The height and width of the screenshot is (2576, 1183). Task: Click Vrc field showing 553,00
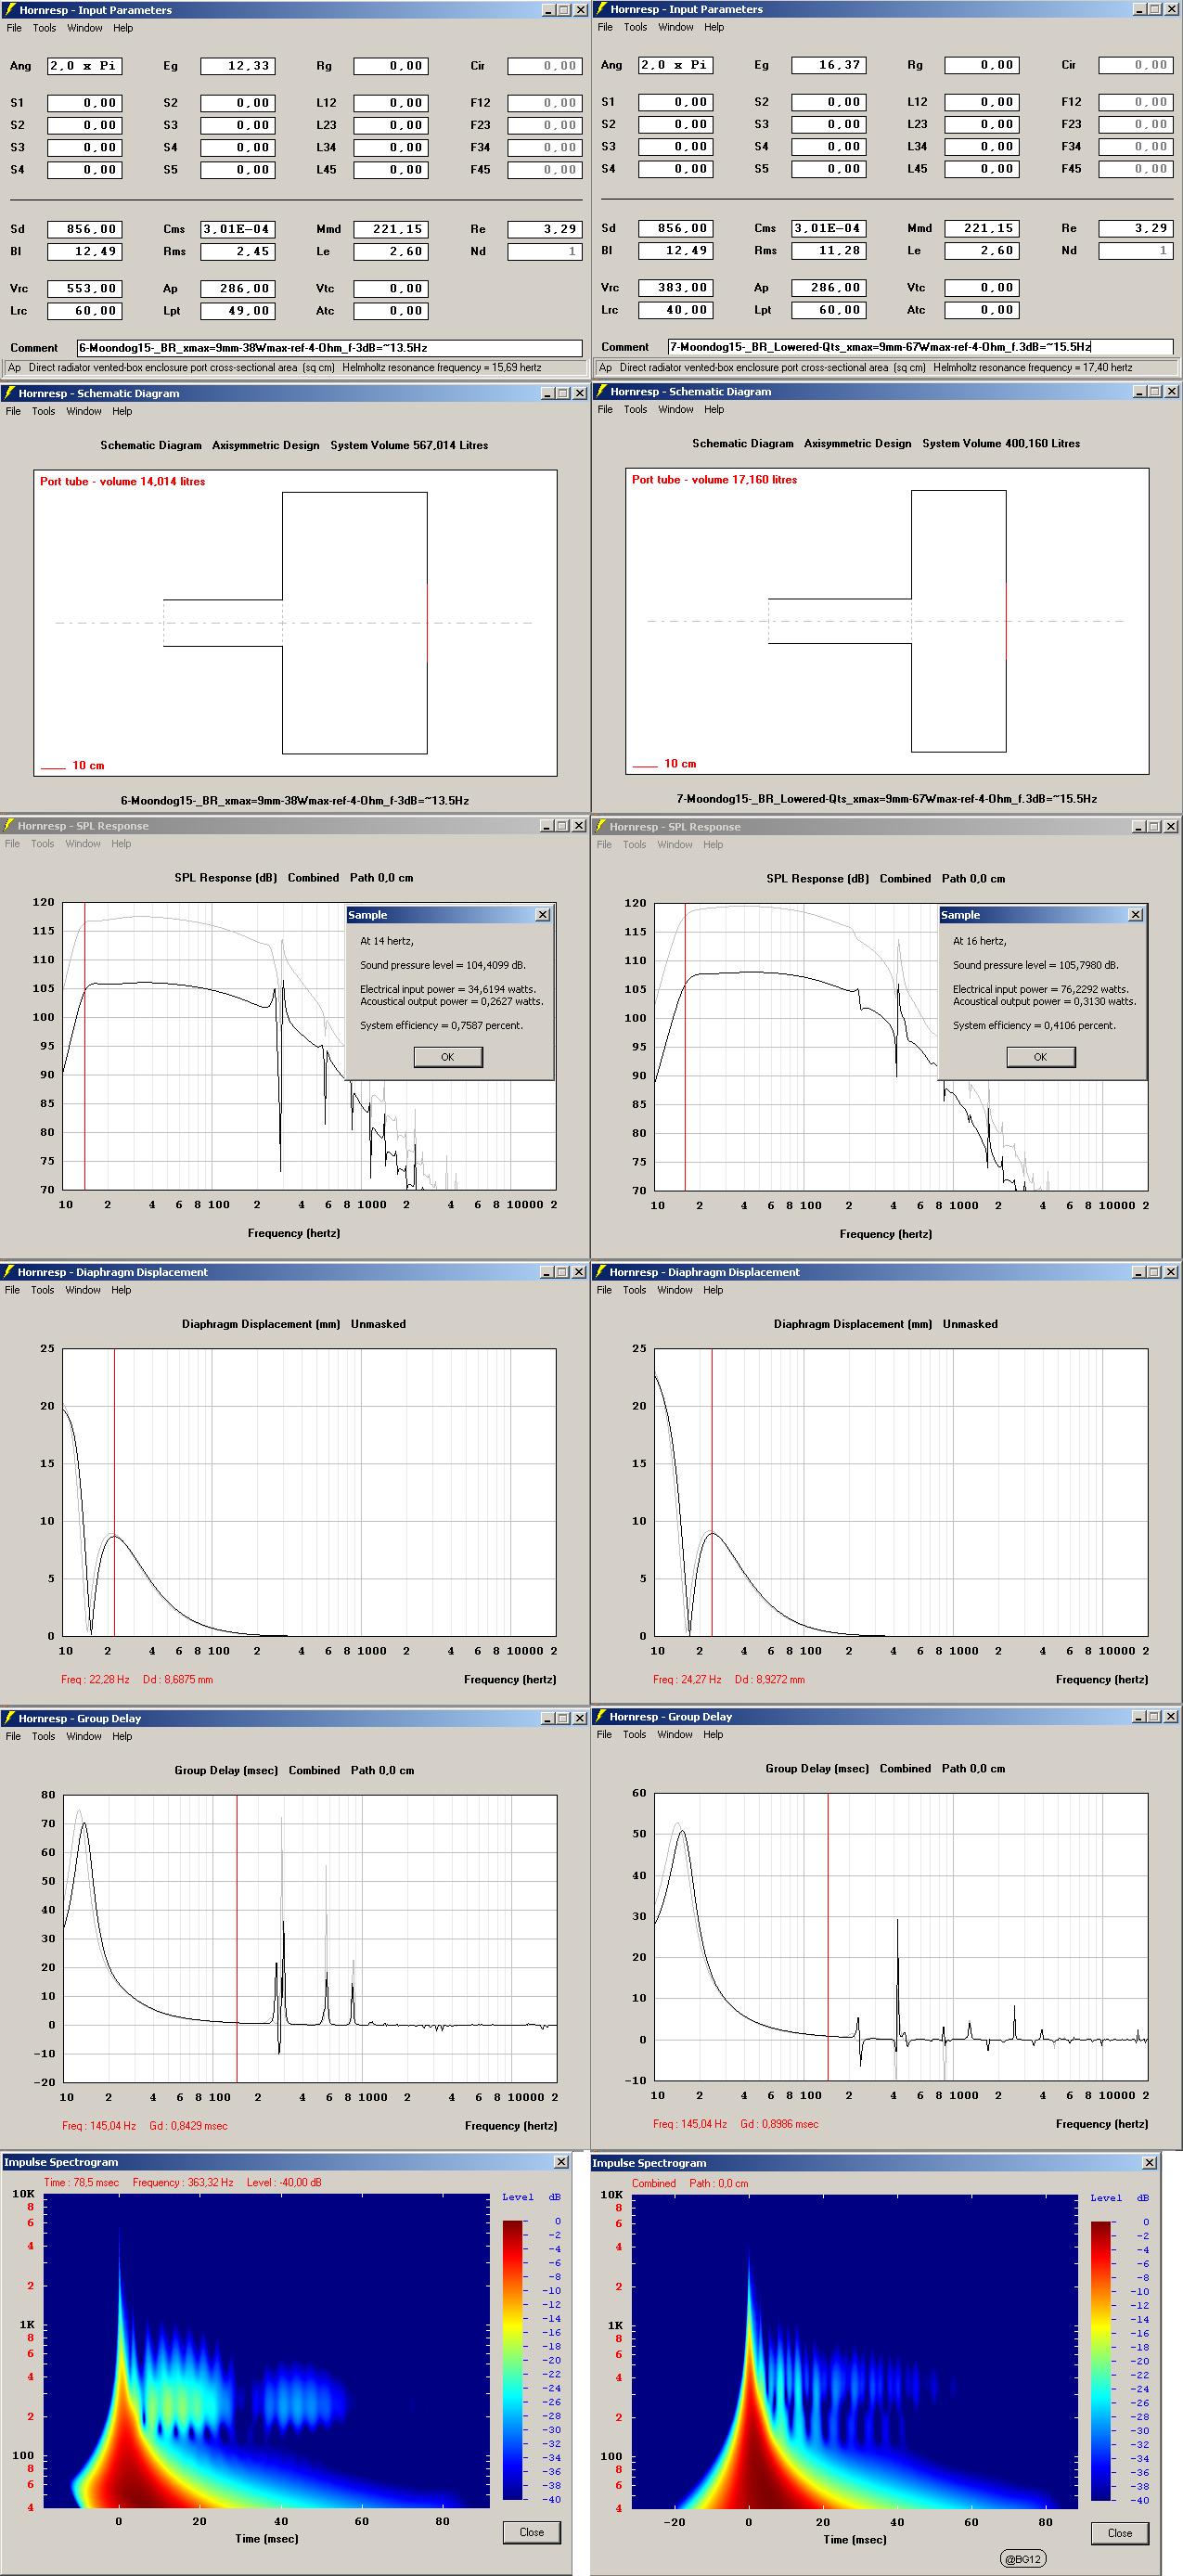pyautogui.click(x=85, y=288)
